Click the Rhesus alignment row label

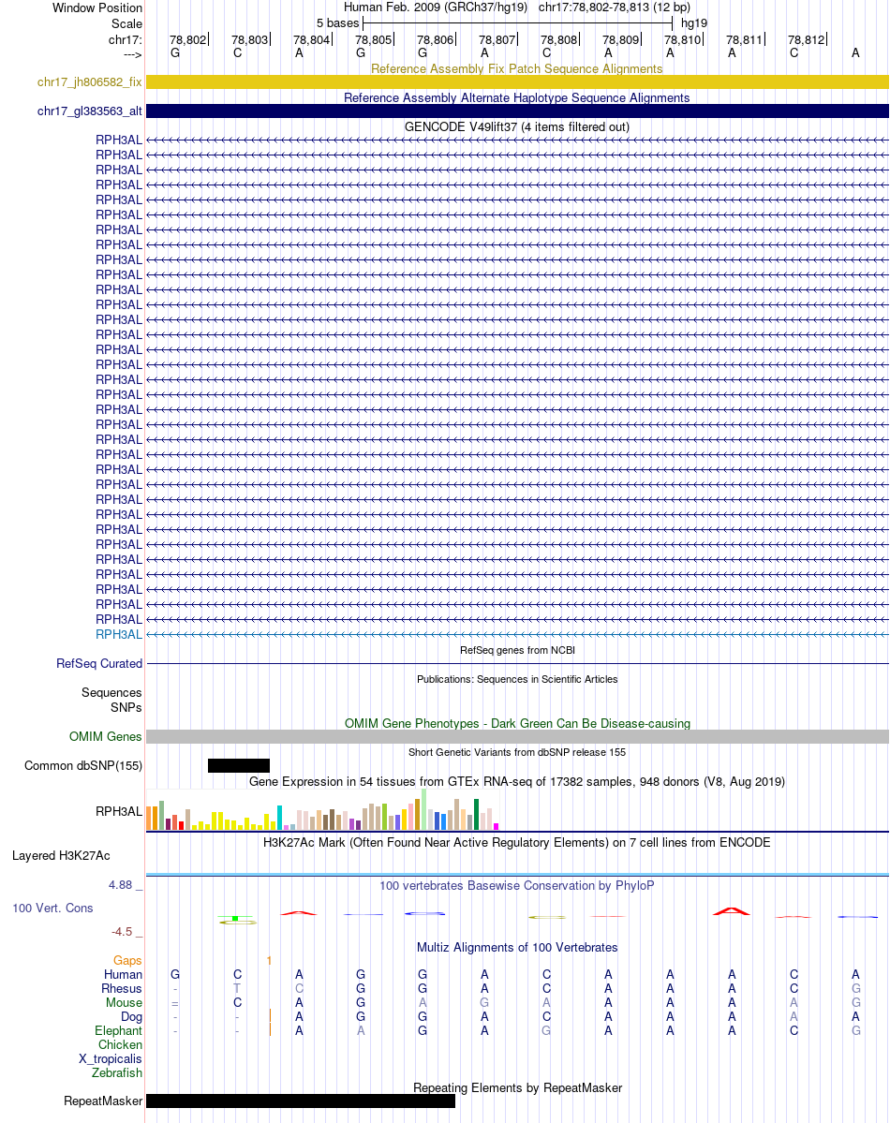121,988
